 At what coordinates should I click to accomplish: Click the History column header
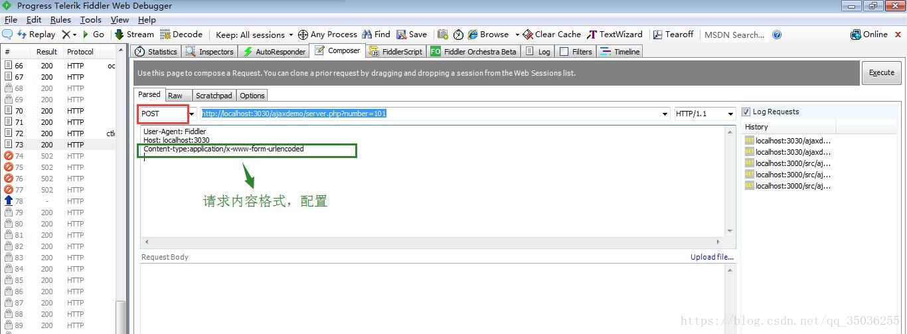coord(788,127)
